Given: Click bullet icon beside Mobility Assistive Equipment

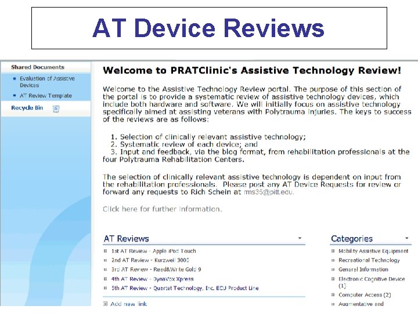Looking at the screenshot, I should click(333, 251).
